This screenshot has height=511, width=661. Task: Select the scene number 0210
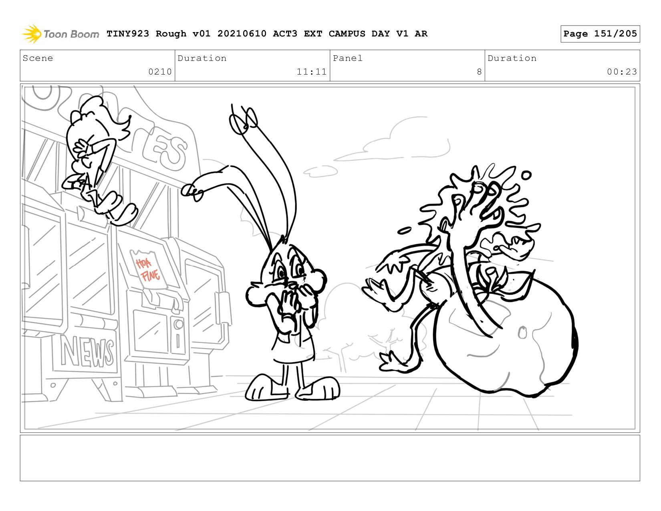tap(160, 72)
